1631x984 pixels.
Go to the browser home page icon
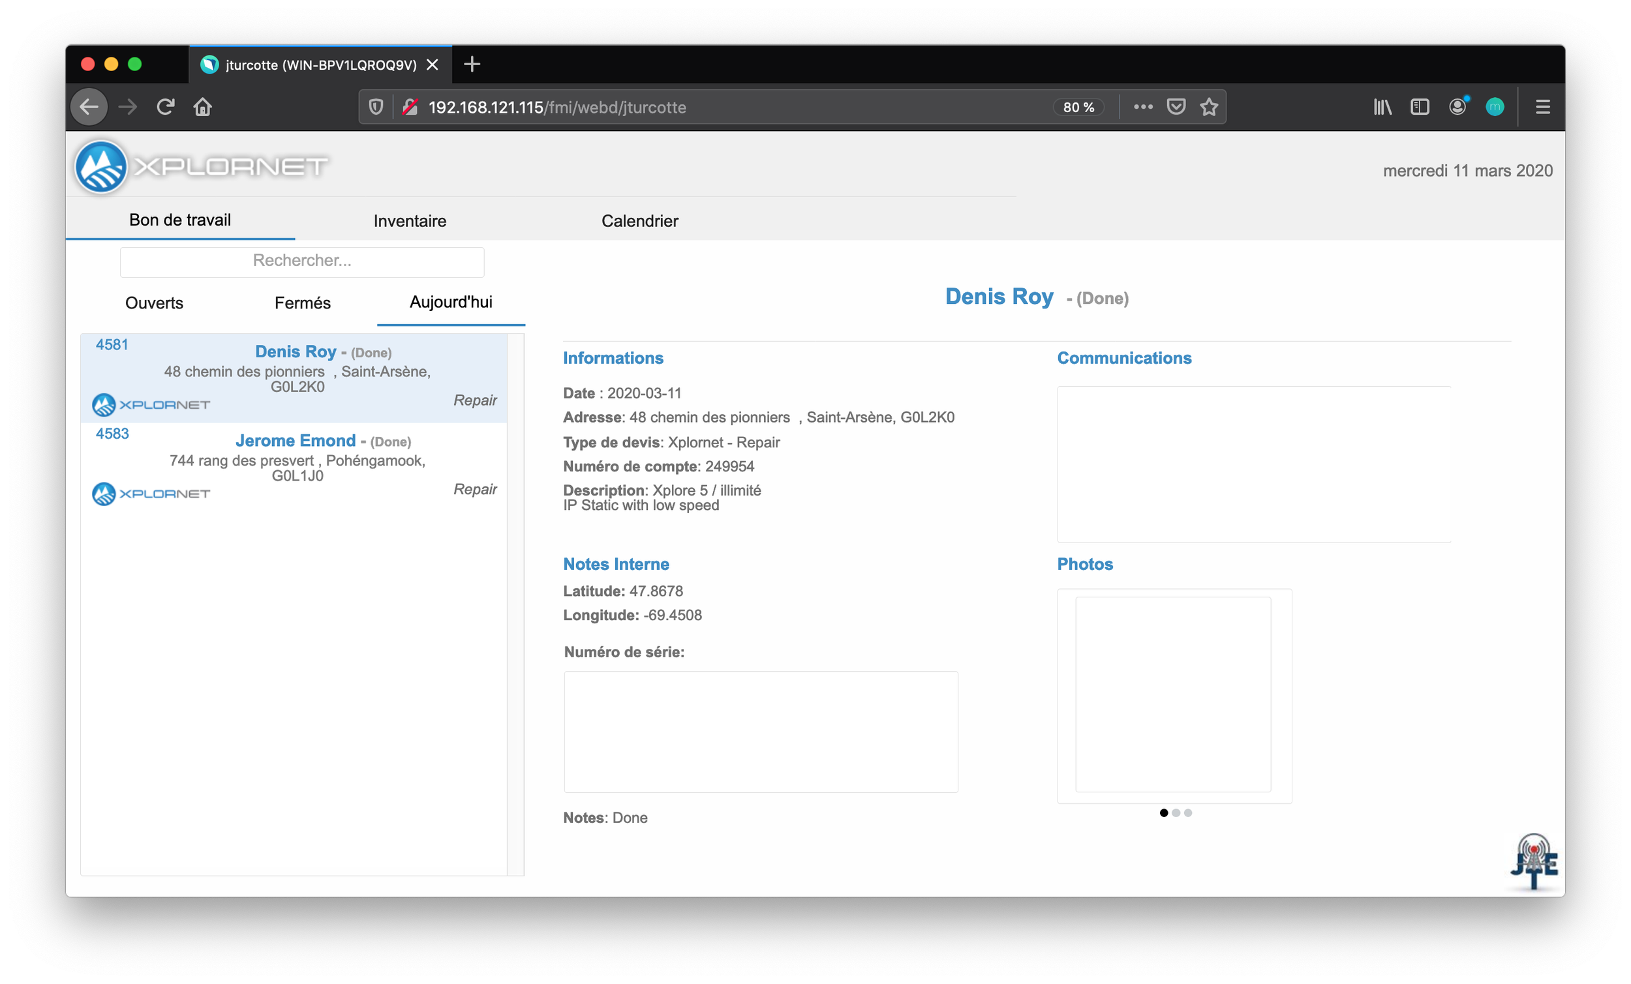[202, 106]
